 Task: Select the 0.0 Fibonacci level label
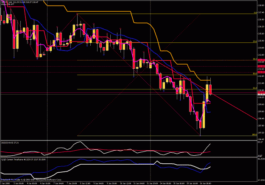255,13
